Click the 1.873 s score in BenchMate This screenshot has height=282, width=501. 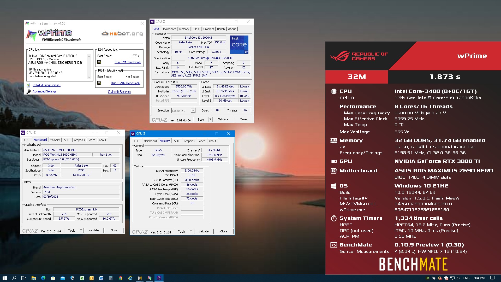click(445, 77)
